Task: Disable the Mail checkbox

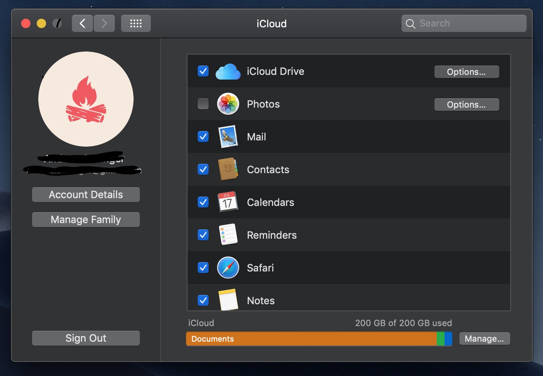Action: (203, 137)
